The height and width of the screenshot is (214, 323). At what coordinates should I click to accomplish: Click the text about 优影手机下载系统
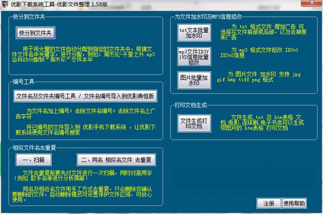click(85, 130)
